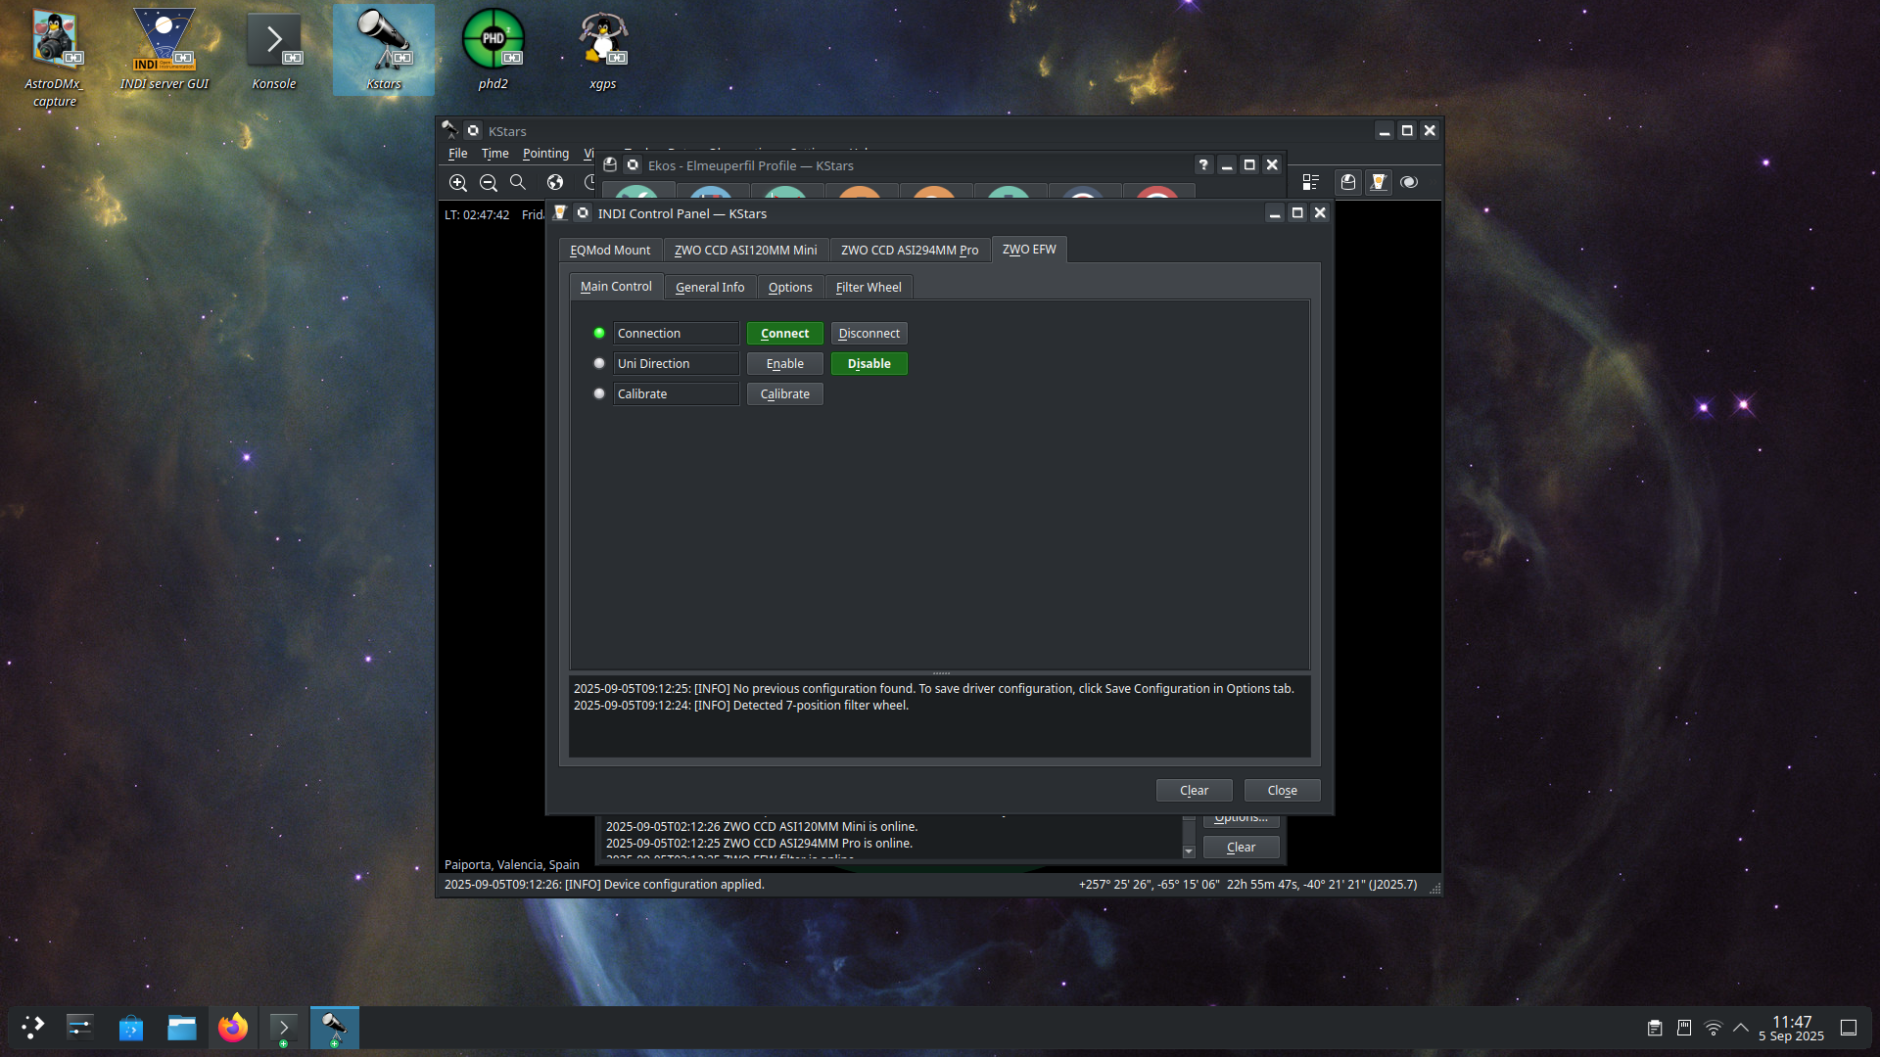Viewport: 1880px width, 1057px height.
Task: Open the Discover software store taskbar icon
Action: click(x=131, y=1028)
